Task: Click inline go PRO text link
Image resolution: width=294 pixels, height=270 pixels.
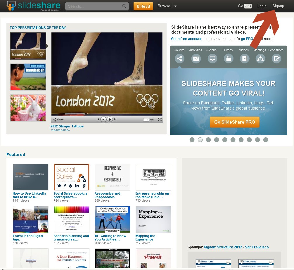Action: [247, 39]
